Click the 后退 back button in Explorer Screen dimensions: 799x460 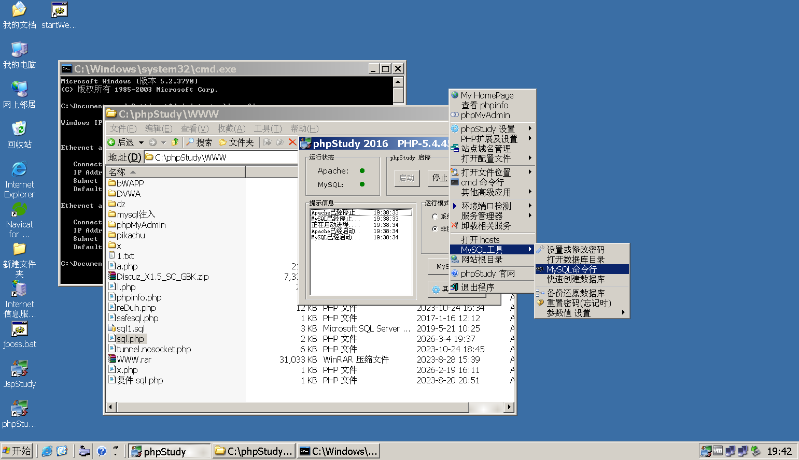pyautogui.click(x=121, y=142)
